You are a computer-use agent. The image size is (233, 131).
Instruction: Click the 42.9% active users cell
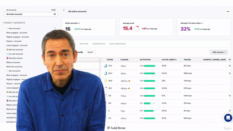[x=164, y=88]
